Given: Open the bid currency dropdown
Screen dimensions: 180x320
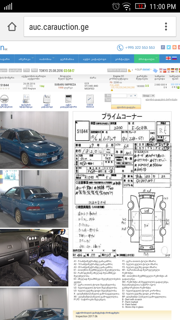Looking at the screenshot, I should click(132, 96).
